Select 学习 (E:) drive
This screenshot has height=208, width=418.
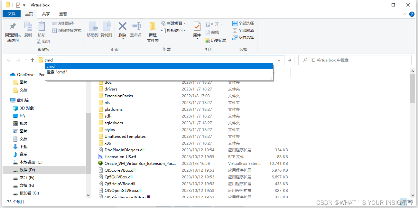pyautogui.click(x=23, y=178)
